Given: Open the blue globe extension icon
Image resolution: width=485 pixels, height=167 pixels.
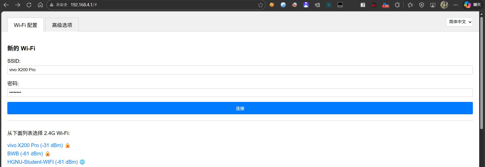Looking at the screenshot, I should tap(283, 5).
